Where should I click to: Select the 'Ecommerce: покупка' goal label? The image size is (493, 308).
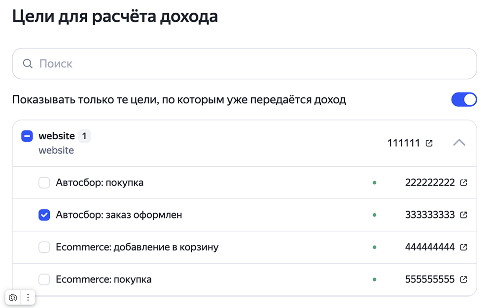[x=104, y=279]
